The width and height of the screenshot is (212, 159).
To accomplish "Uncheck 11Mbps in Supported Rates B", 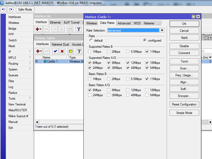I will [147, 51].
